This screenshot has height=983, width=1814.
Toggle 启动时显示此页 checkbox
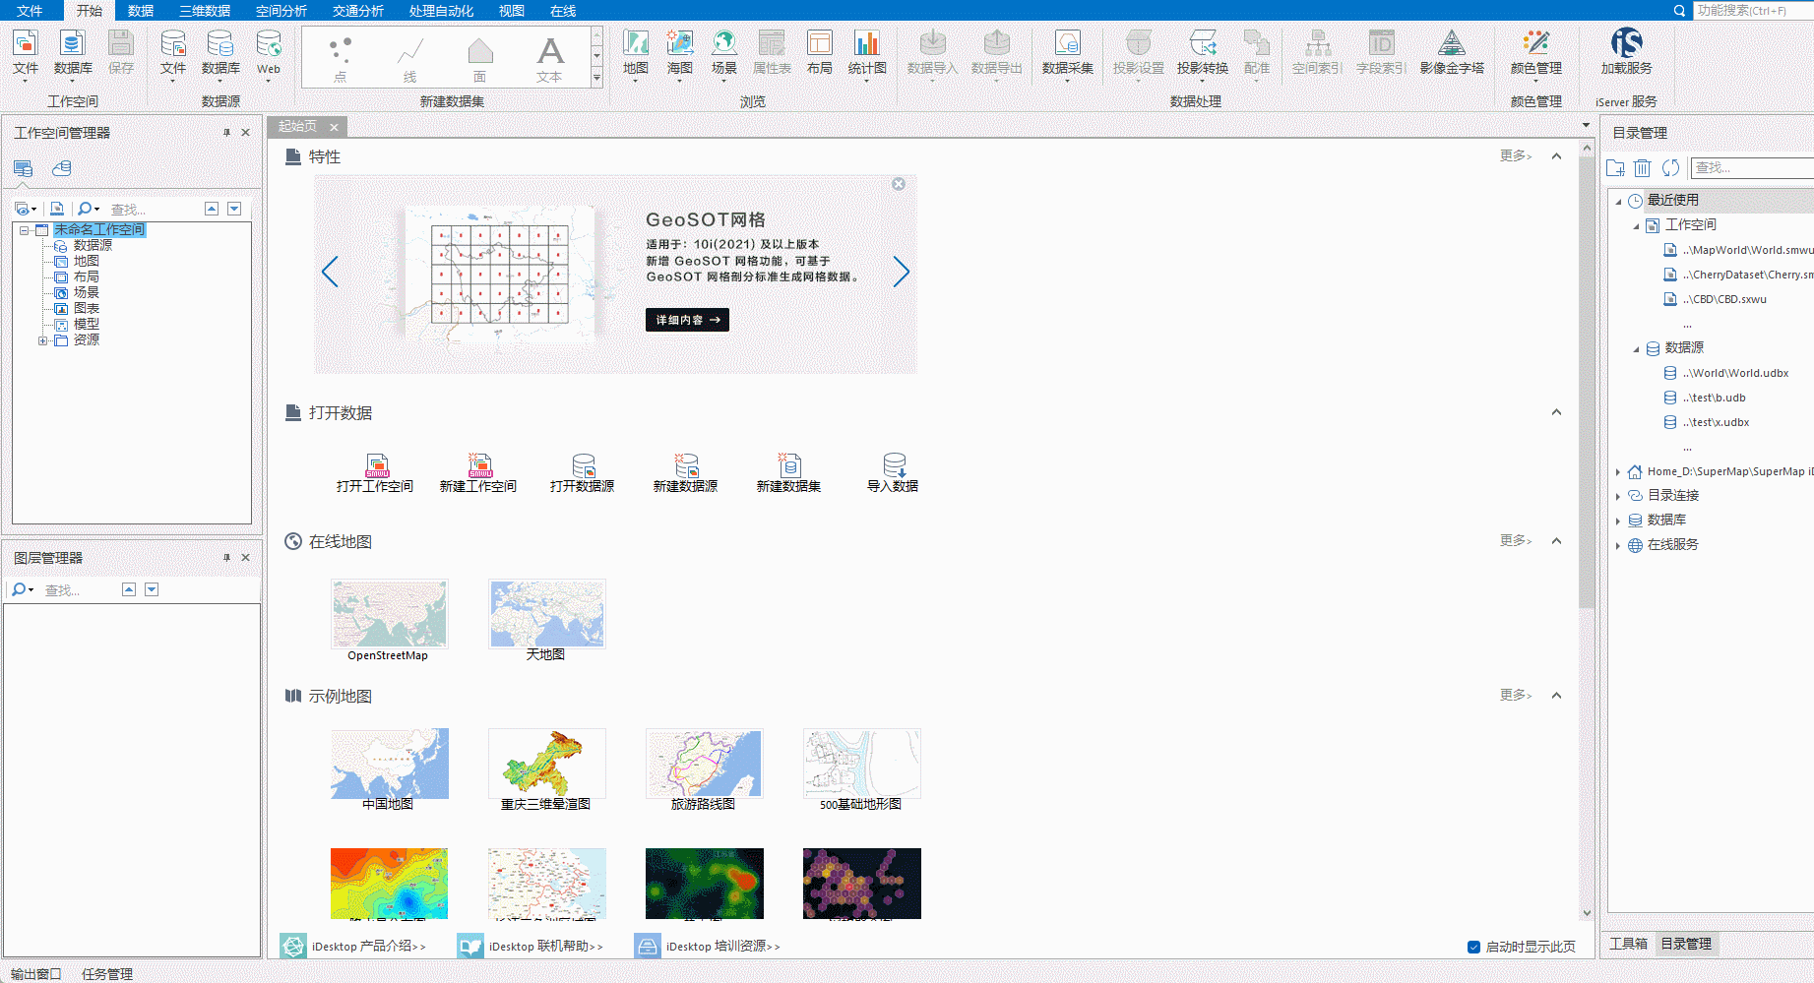1473,947
